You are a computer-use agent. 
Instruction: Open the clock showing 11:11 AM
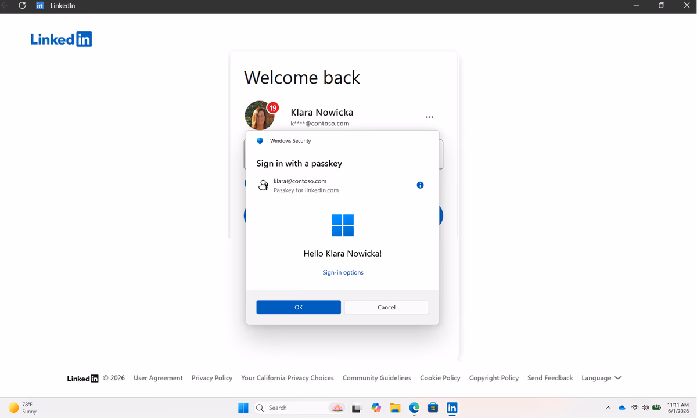tap(678, 408)
